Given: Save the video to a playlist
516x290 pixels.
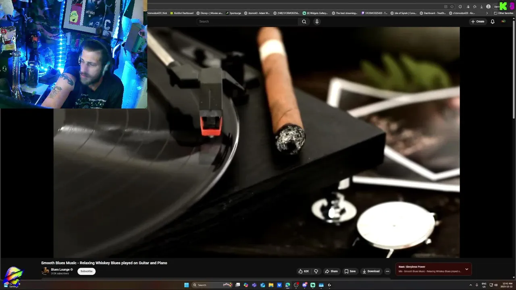Looking at the screenshot, I should coord(350,271).
